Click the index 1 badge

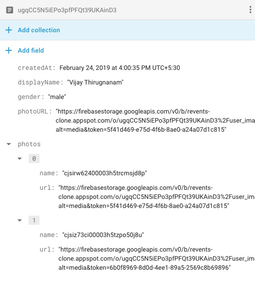34,220
